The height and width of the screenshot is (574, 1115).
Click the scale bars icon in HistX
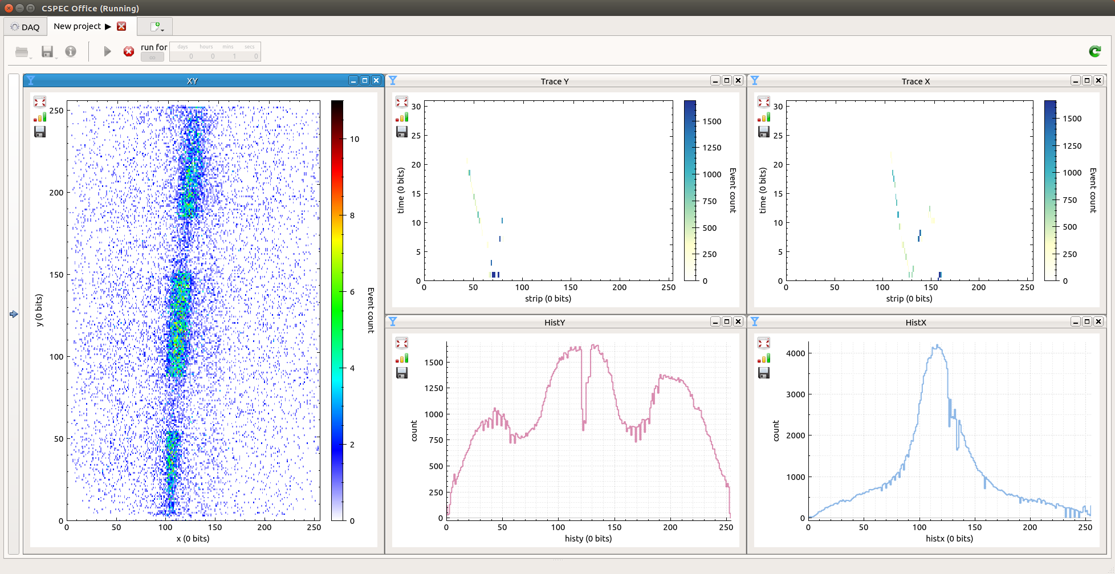[x=764, y=358]
